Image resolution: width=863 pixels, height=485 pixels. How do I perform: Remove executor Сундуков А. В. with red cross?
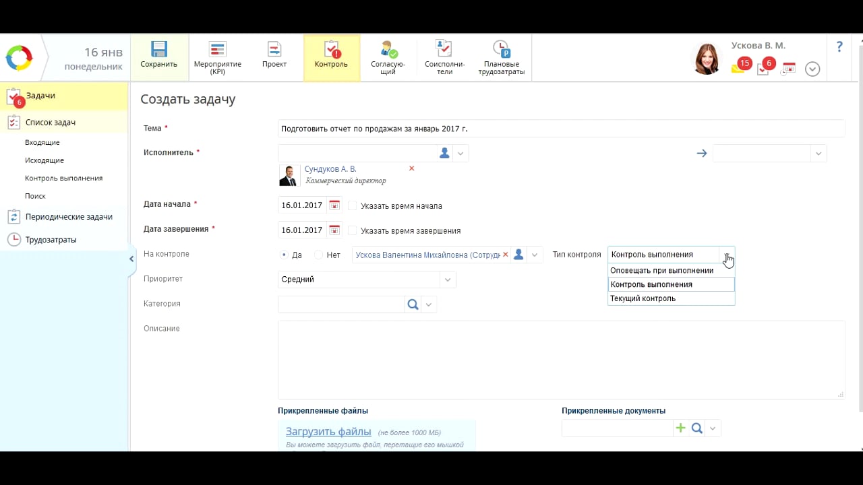[411, 168]
